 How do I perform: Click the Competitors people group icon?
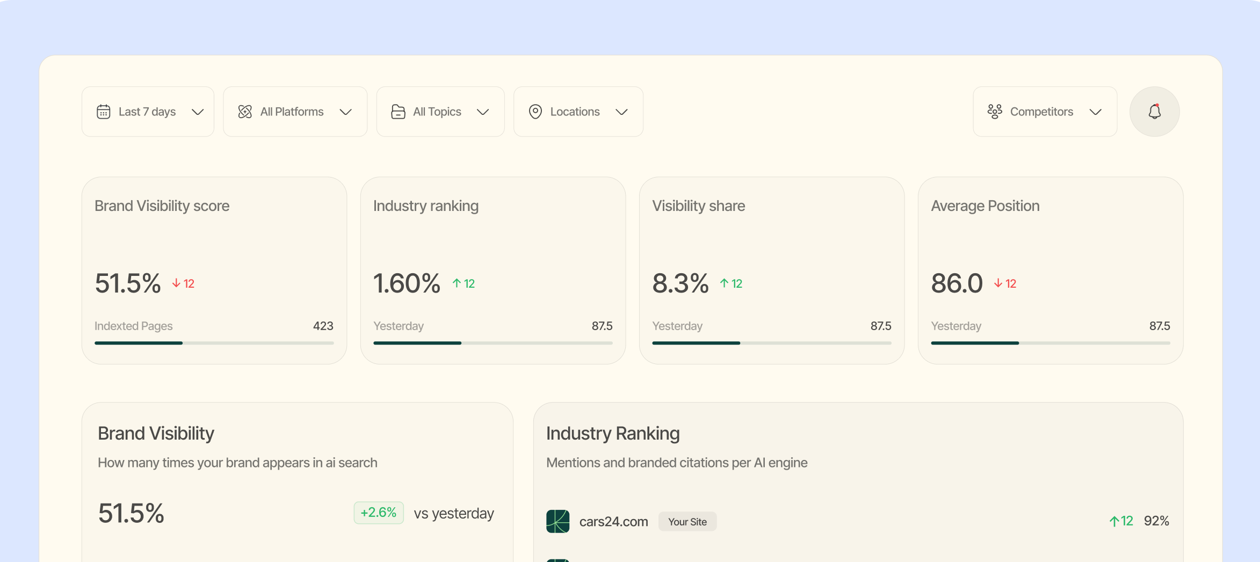995,112
